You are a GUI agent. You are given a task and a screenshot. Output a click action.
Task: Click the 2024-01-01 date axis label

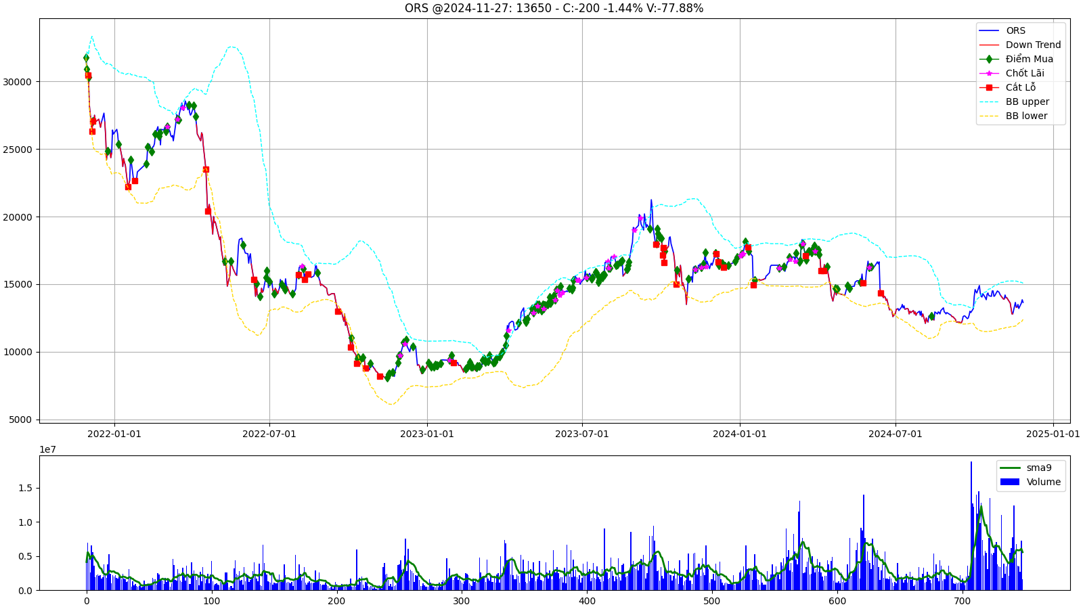tap(740, 434)
